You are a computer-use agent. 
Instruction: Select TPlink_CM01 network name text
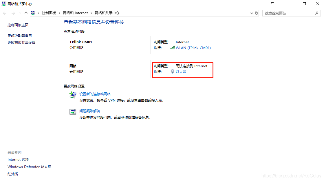click(80, 42)
